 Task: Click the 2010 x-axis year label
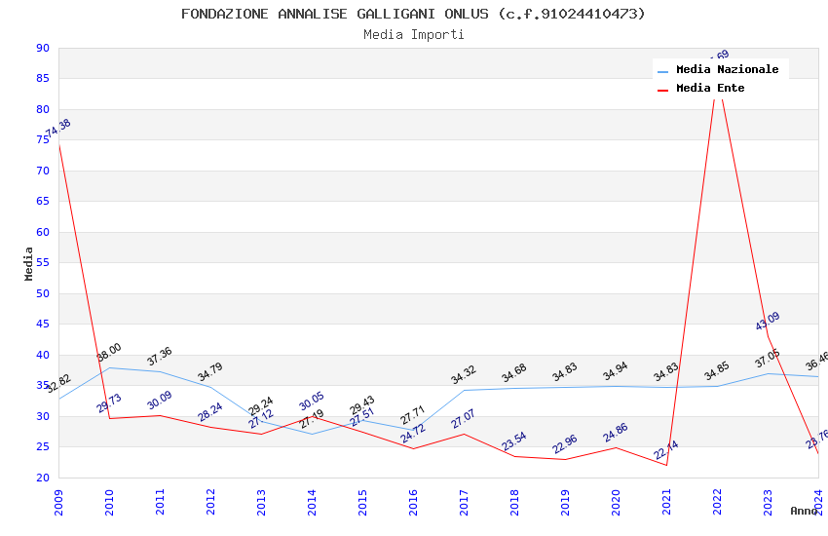[109, 502]
